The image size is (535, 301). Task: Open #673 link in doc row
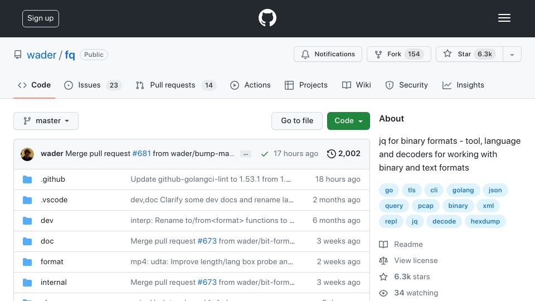click(207, 241)
